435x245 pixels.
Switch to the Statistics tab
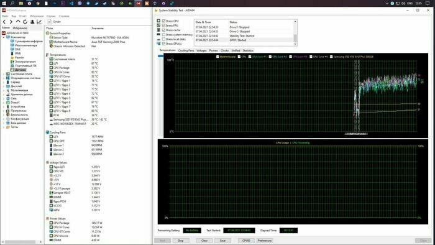point(248,50)
